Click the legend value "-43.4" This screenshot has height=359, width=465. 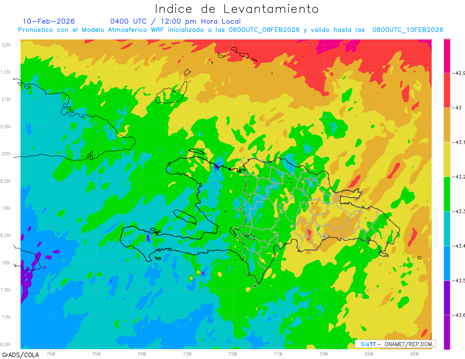(x=459, y=246)
